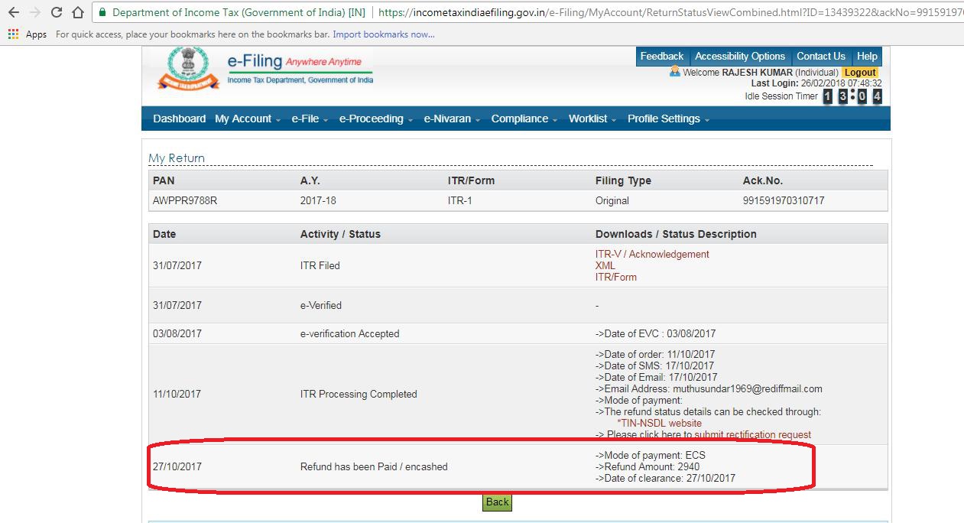This screenshot has height=523, width=964.
Task: Click Date of clearance: 27/10/2017 line
Action: pyautogui.click(x=665, y=478)
